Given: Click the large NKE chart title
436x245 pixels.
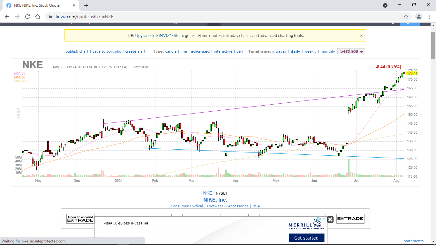Looking at the screenshot, I should [x=33, y=65].
